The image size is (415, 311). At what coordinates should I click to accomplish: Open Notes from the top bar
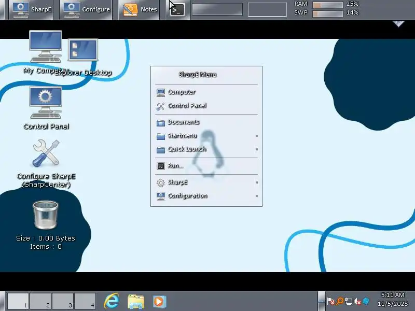(x=139, y=9)
